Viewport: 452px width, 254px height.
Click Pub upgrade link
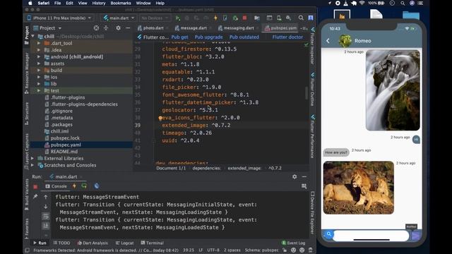tap(208, 37)
